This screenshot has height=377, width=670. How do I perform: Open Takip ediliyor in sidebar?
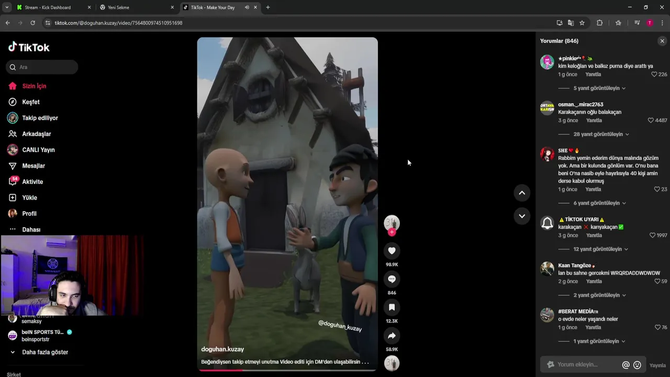(40, 118)
